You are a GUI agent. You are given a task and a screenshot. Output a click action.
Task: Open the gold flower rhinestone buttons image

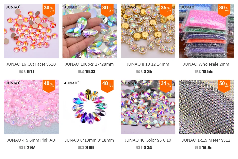pyautogui.click(x=148, y=31)
